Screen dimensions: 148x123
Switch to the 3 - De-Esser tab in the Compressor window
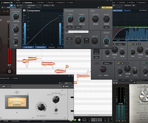pos(40,3)
